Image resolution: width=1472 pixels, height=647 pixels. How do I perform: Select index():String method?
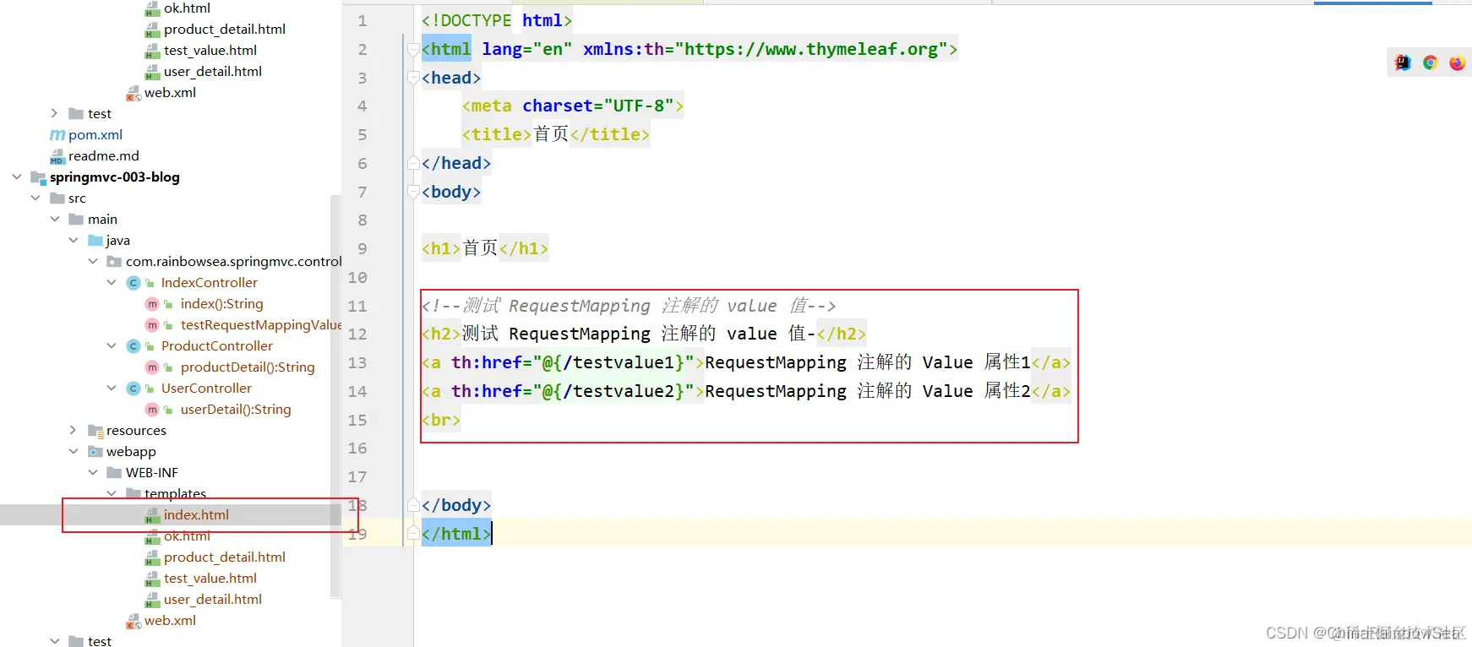click(221, 303)
